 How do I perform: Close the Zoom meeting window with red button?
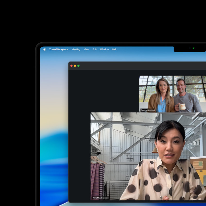(x=72, y=66)
